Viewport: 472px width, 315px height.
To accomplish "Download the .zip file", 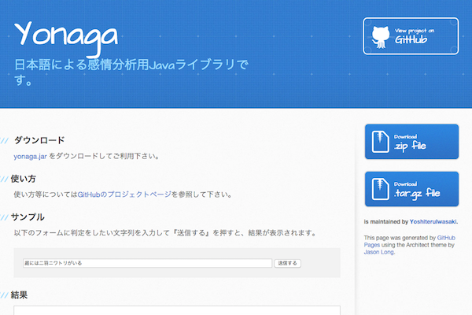I will click(411, 142).
